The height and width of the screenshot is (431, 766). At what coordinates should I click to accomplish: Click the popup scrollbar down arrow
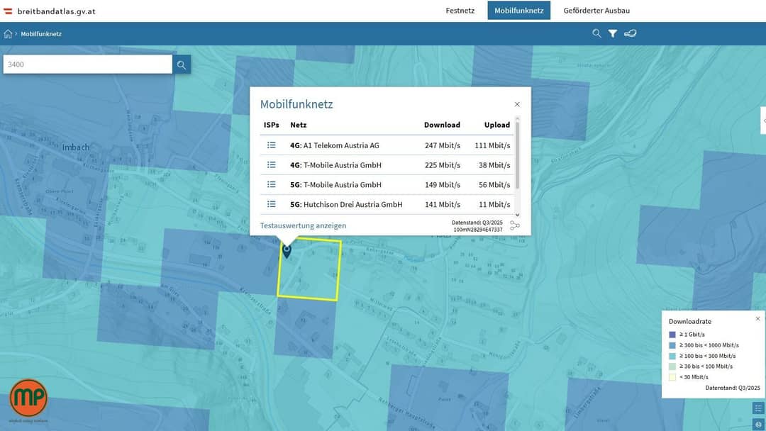tap(517, 215)
